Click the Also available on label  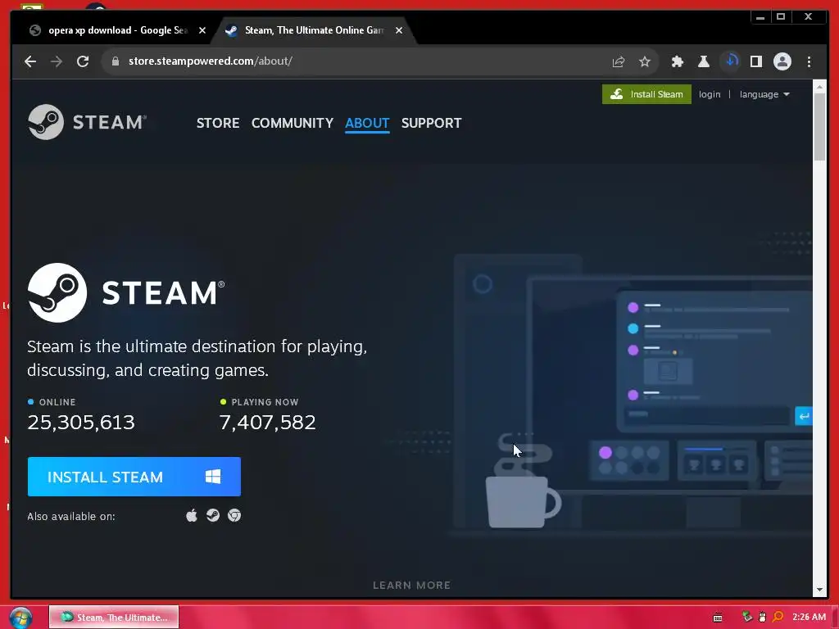tap(71, 517)
